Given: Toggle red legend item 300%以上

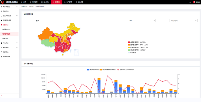Looking at the screenshot, I should click(137, 42).
